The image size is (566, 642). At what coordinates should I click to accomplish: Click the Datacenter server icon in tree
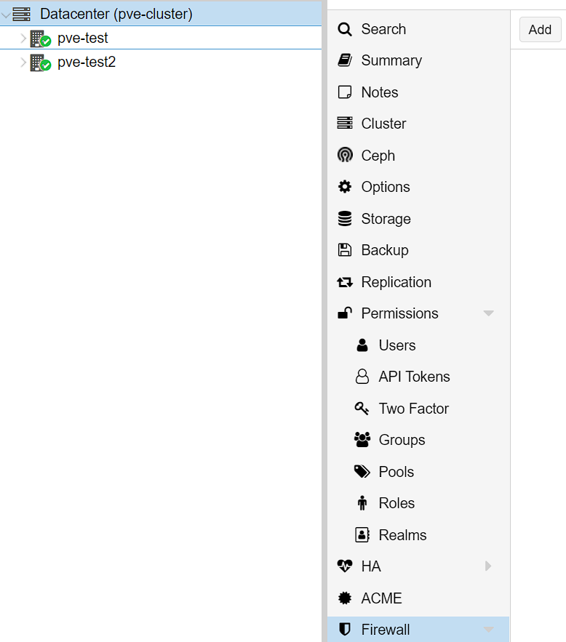(21, 14)
